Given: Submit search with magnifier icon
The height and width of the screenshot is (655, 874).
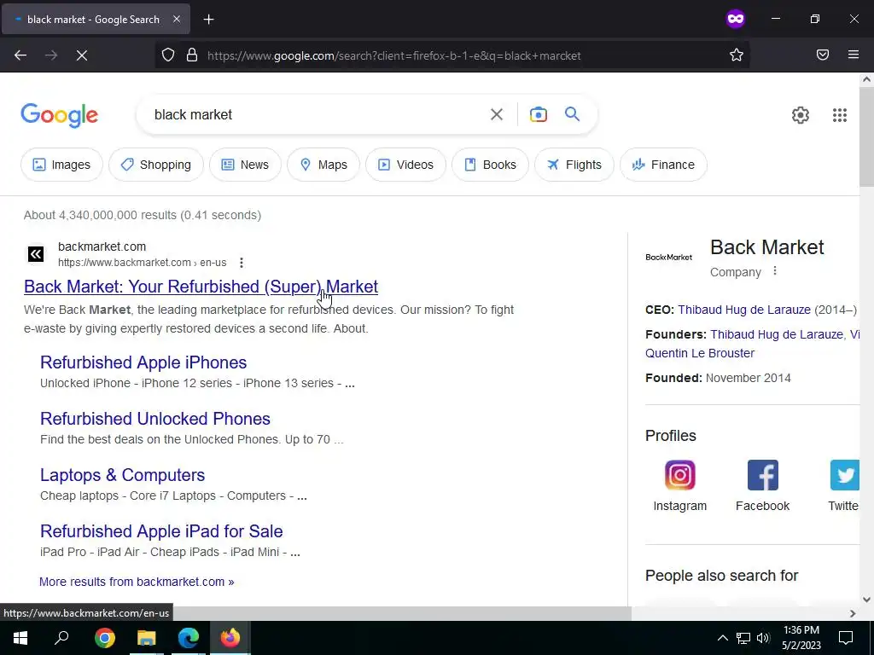Looking at the screenshot, I should click(x=573, y=114).
